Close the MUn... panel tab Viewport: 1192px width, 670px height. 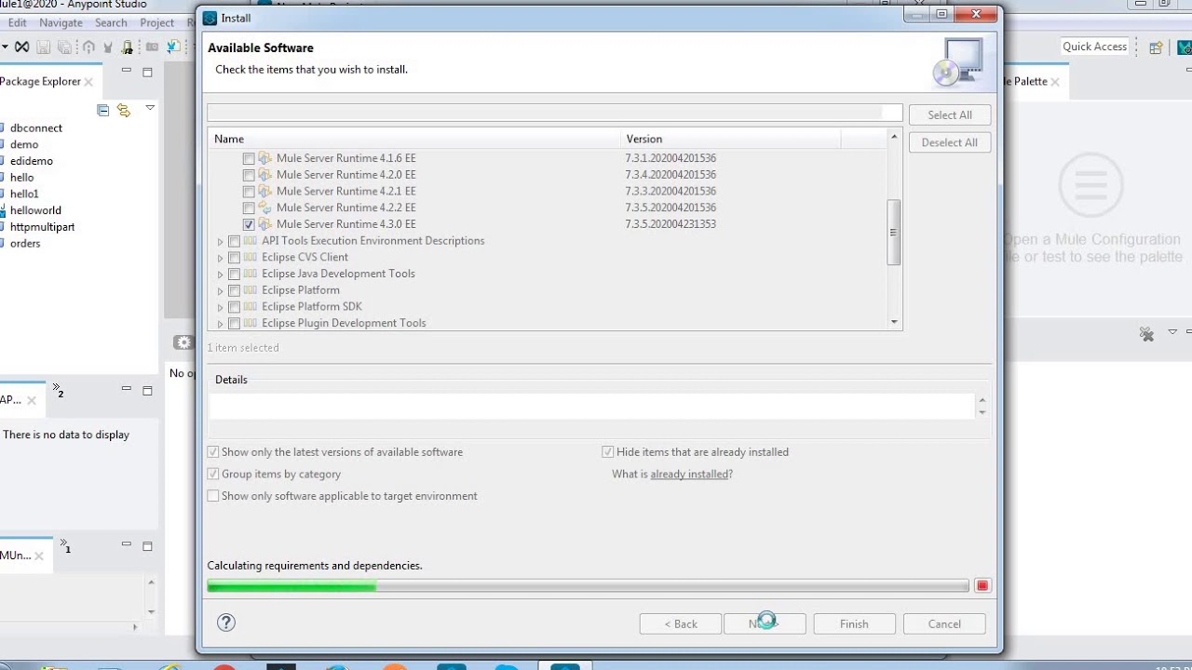coord(39,556)
